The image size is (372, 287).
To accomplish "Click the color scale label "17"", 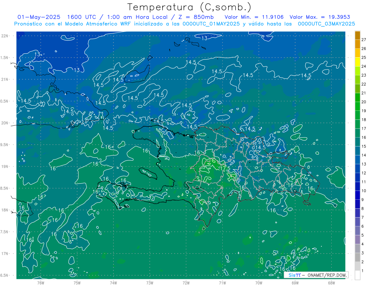I will pos(364,128).
